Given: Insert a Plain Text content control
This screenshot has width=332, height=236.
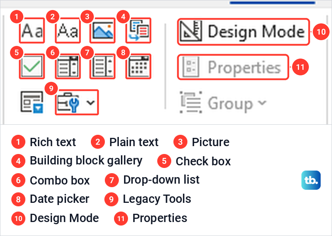Looking at the screenshot, I should [x=68, y=31].
